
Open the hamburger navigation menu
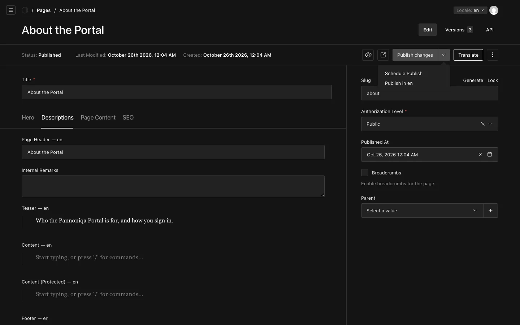coord(11,10)
